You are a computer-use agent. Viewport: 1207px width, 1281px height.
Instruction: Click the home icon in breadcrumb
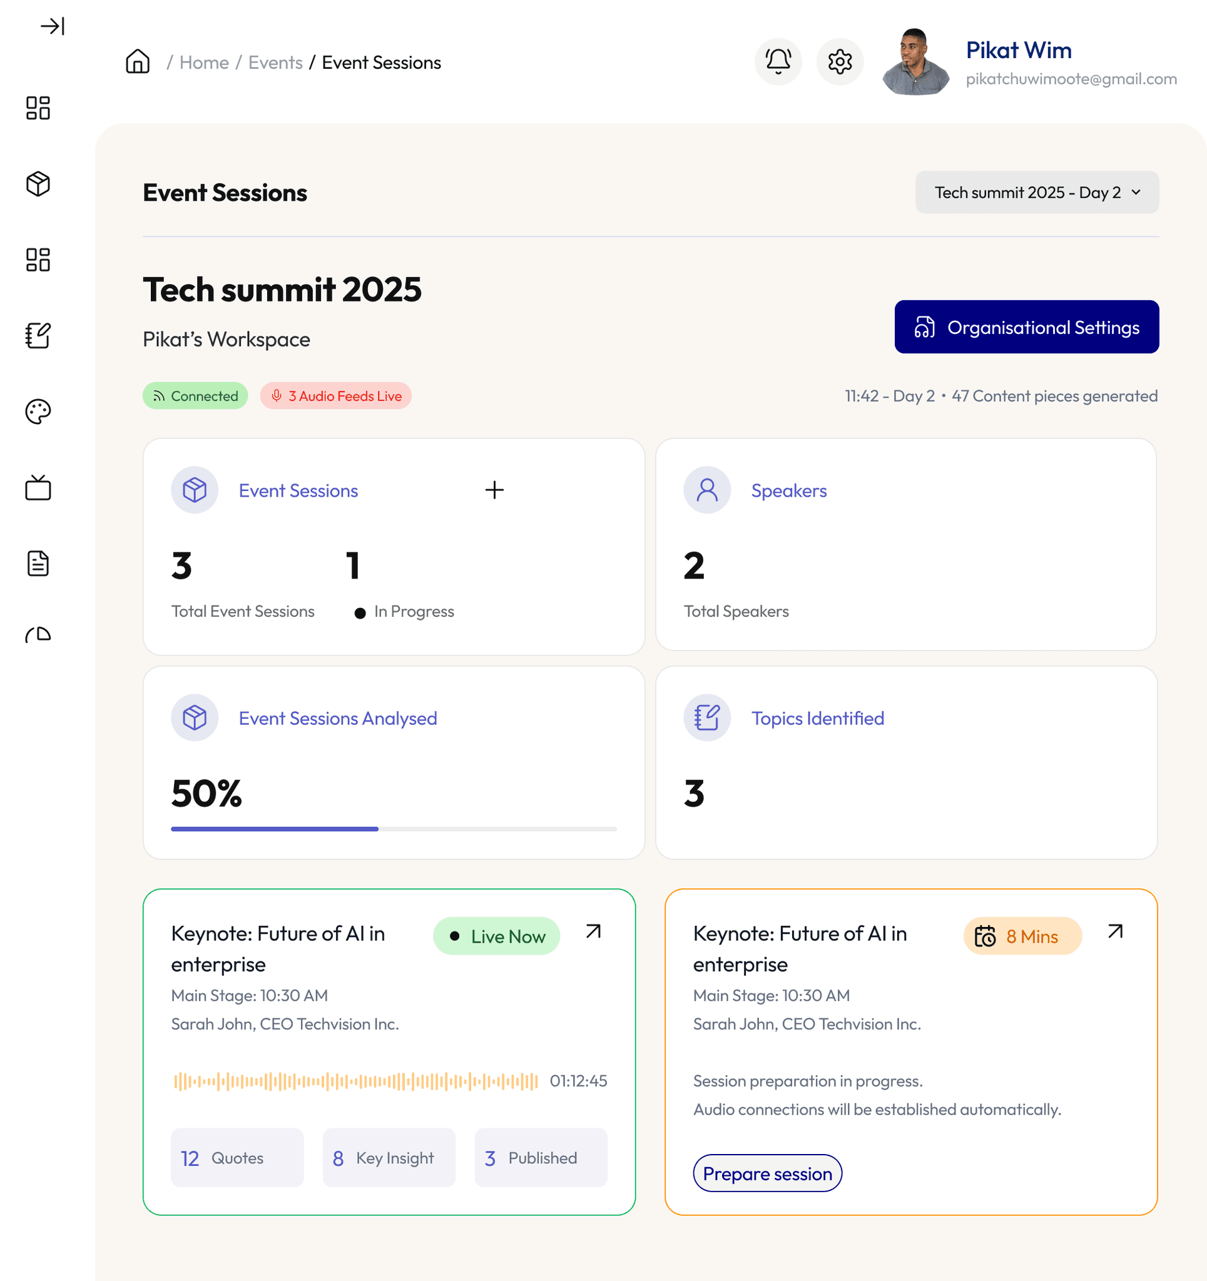tap(137, 62)
